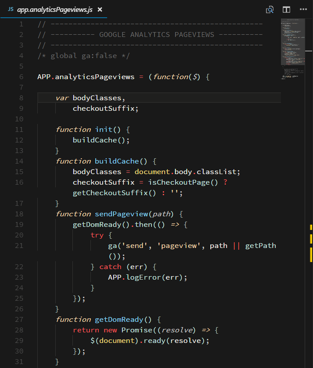Click line number 18 in gutter
This screenshot has width=313, height=368.
coord(19,214)
